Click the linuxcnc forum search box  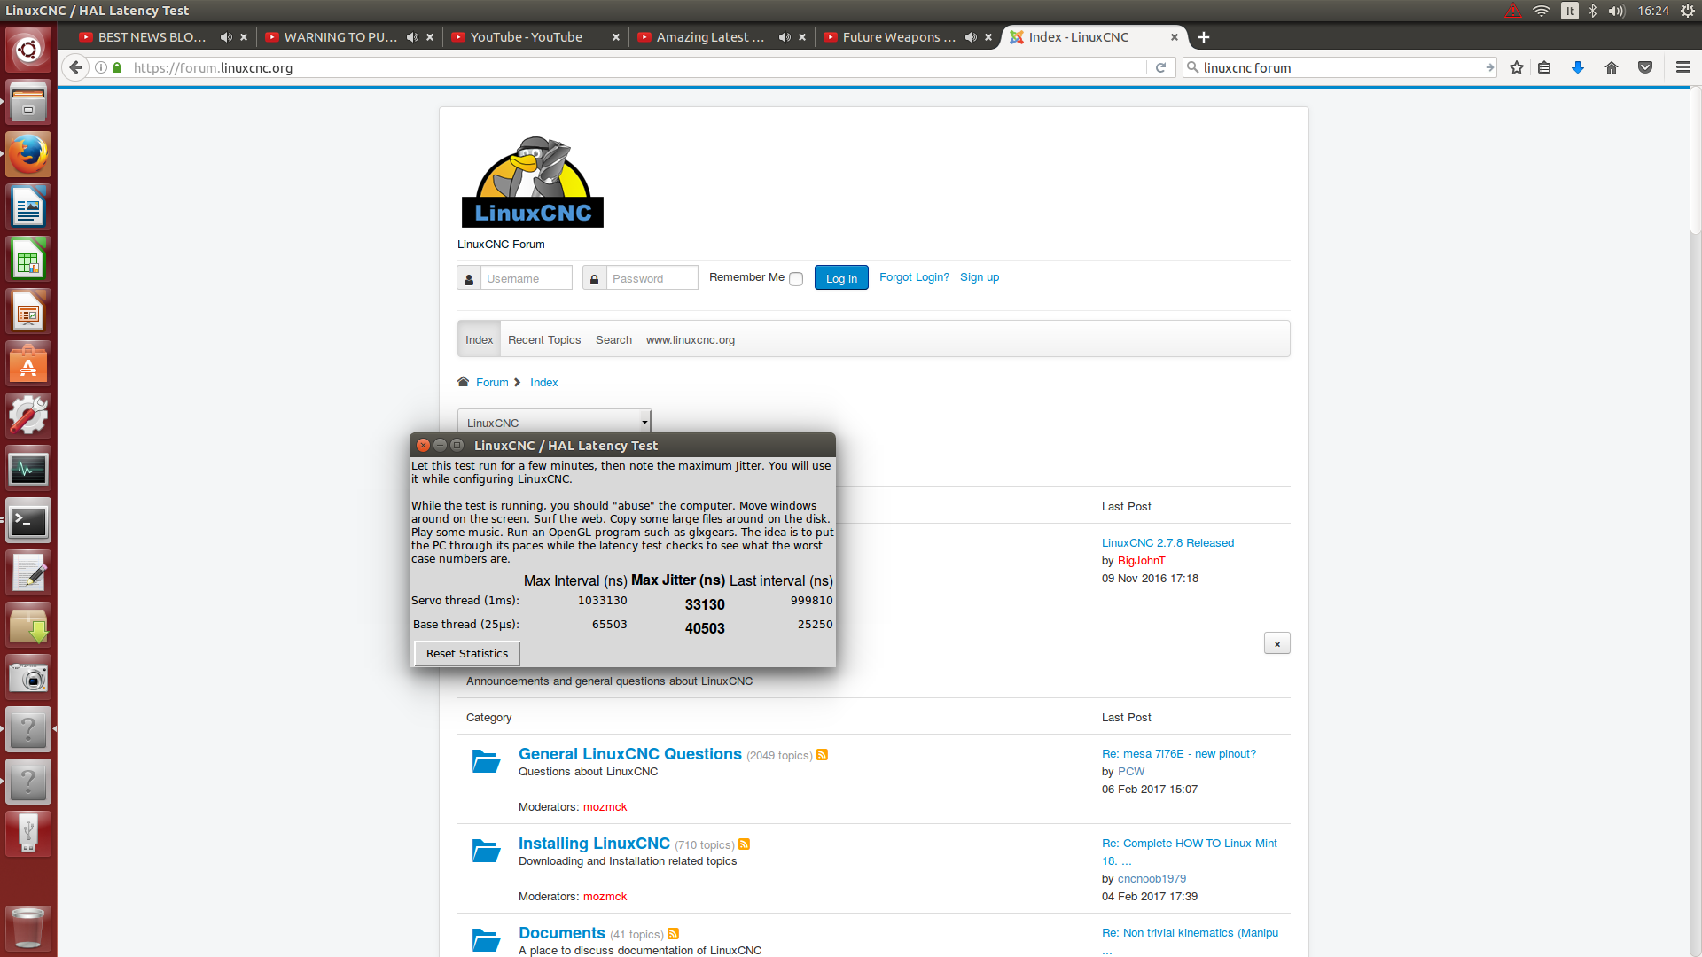pos(1340,67)
